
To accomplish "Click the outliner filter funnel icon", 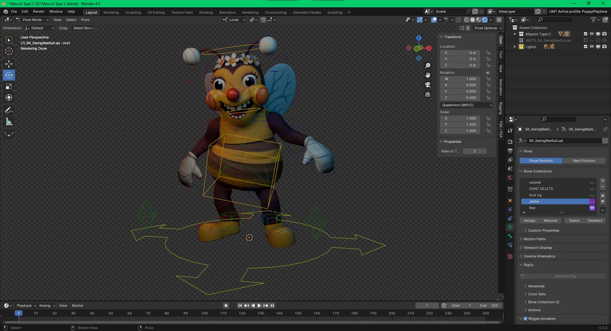I will [593, 19].
